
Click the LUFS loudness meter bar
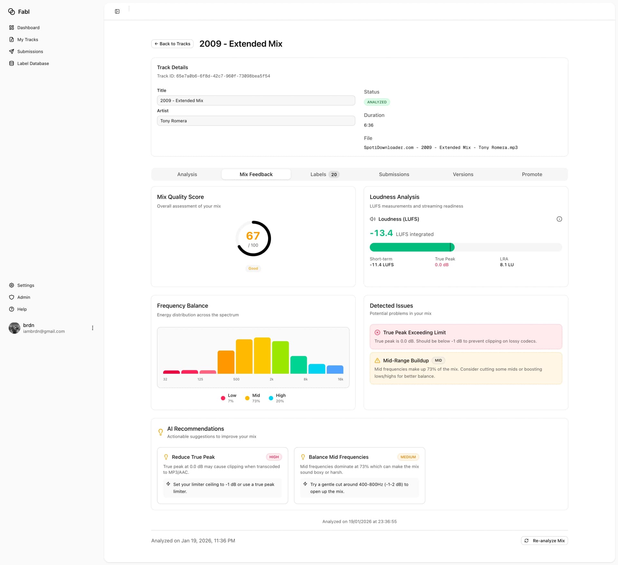coord(465,247)
